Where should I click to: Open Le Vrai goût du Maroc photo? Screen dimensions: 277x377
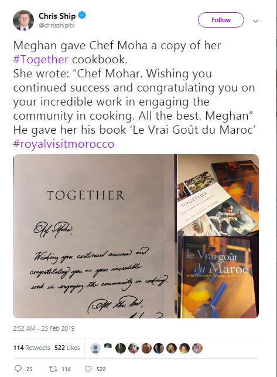pos(218,277)
